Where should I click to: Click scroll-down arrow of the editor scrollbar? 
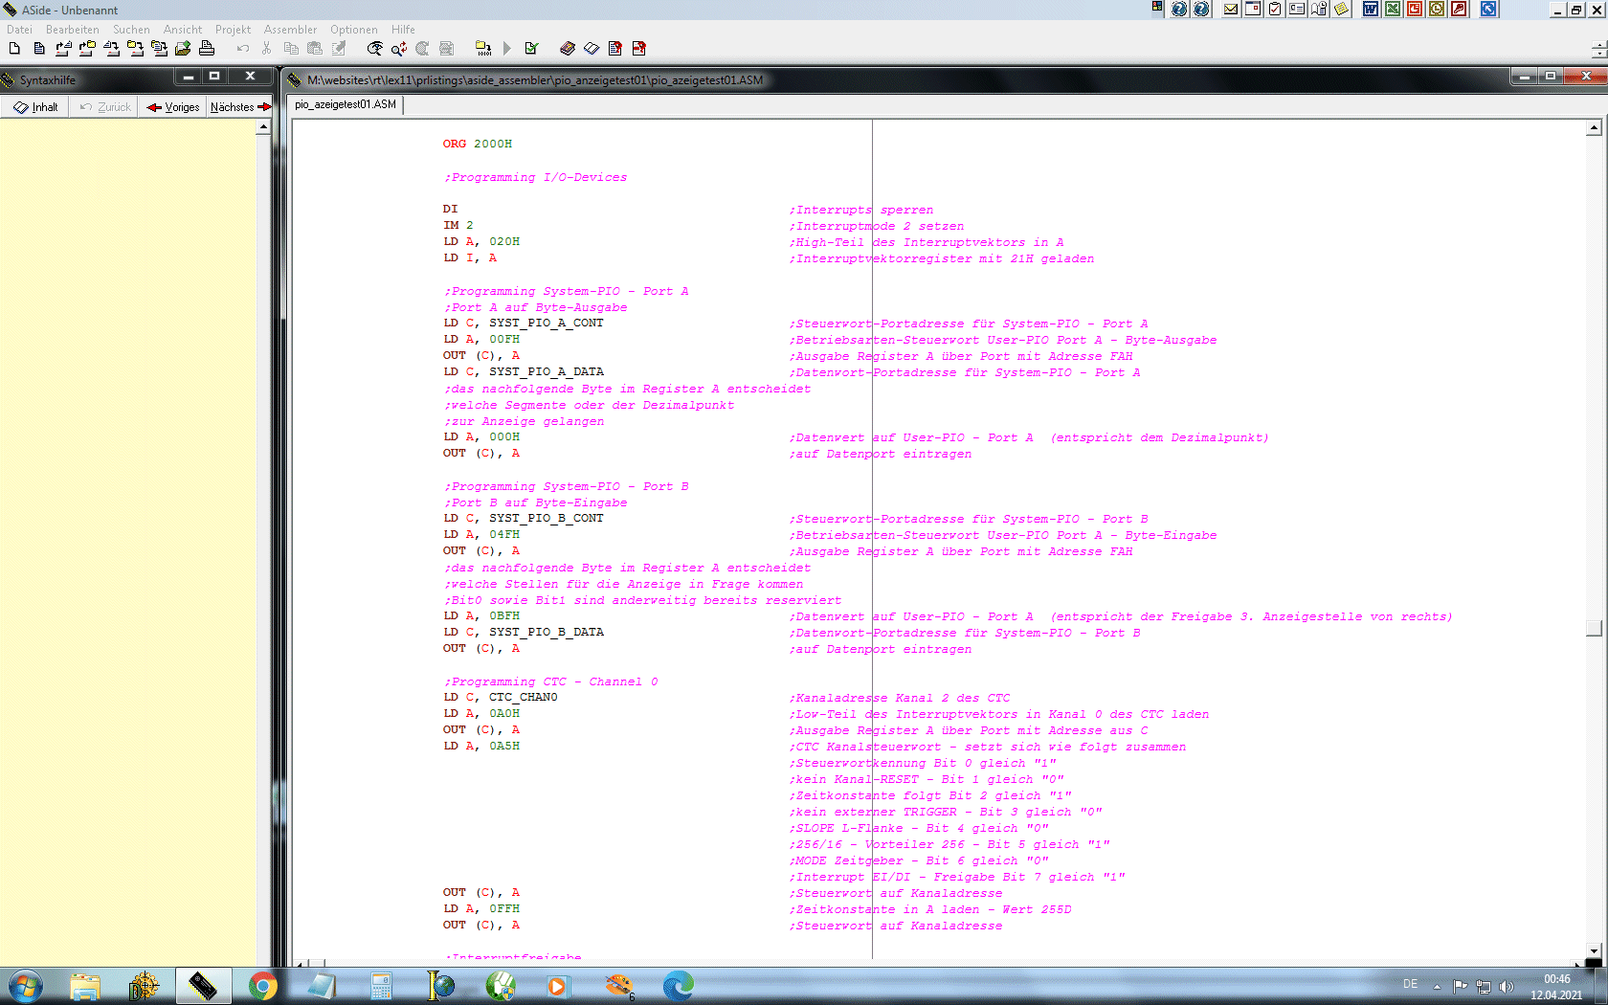(1594, 950)
